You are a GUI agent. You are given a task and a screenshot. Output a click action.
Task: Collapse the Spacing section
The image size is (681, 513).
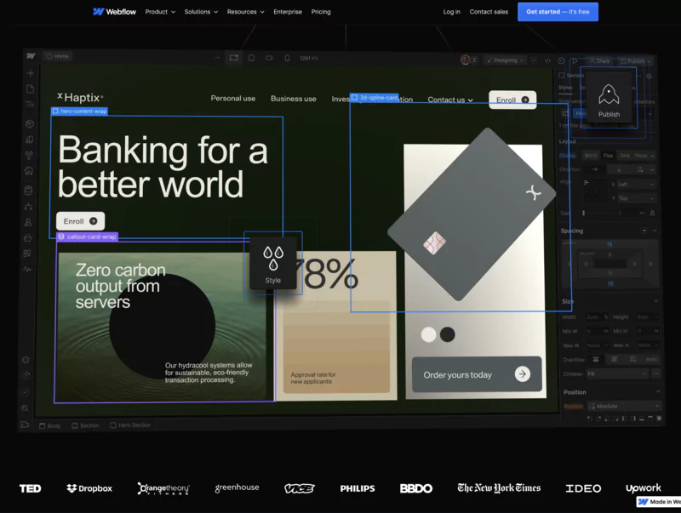tap(655, 231)
